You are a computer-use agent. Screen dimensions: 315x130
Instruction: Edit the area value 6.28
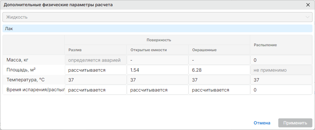point(219,70)
